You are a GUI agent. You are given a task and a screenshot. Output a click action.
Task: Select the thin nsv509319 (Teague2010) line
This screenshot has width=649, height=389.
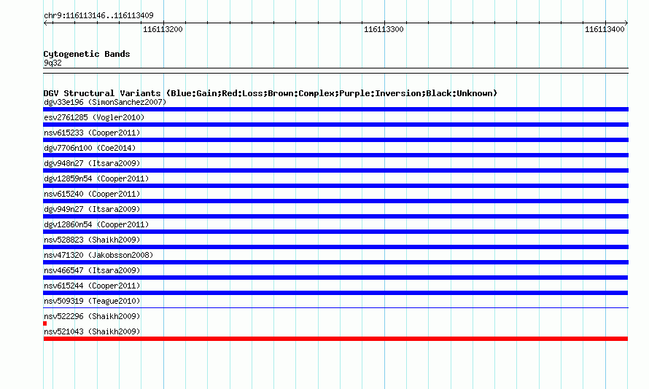(335, 308)
